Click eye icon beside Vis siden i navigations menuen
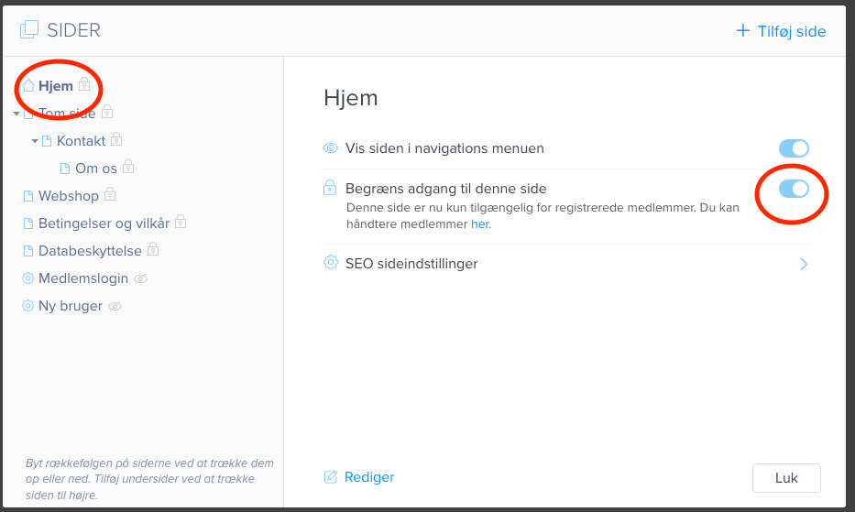Viewport: 855px width, 512px height. pyautogui.click(x=331, y=148)
